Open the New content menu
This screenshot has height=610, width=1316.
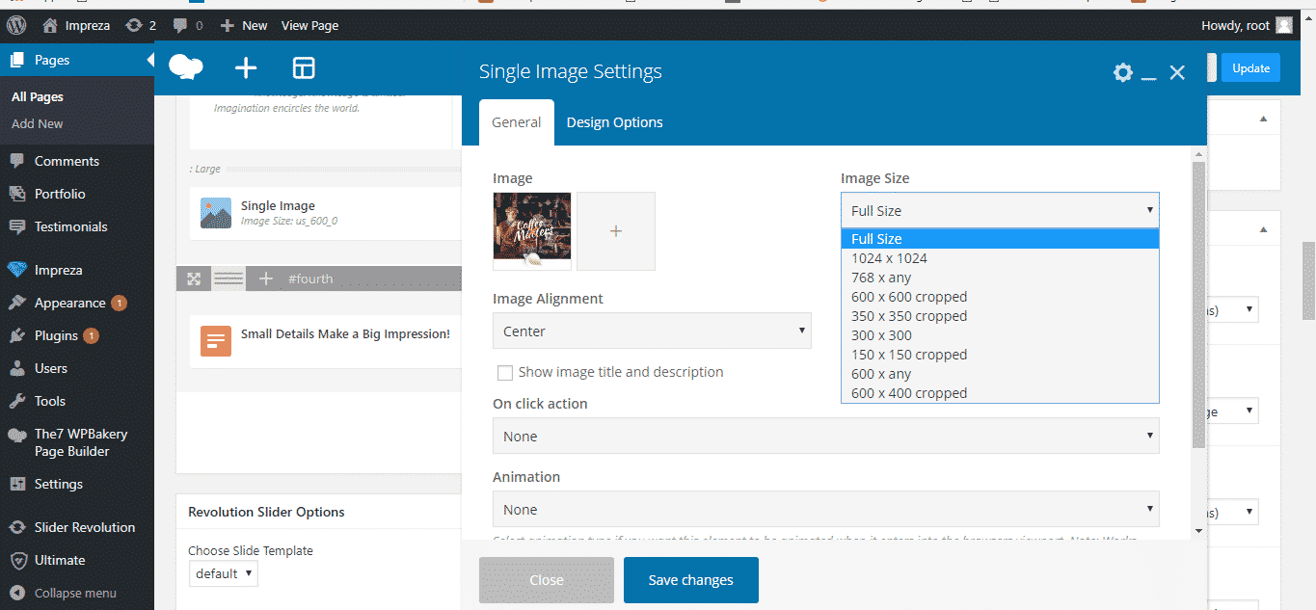tap(244, 25)
